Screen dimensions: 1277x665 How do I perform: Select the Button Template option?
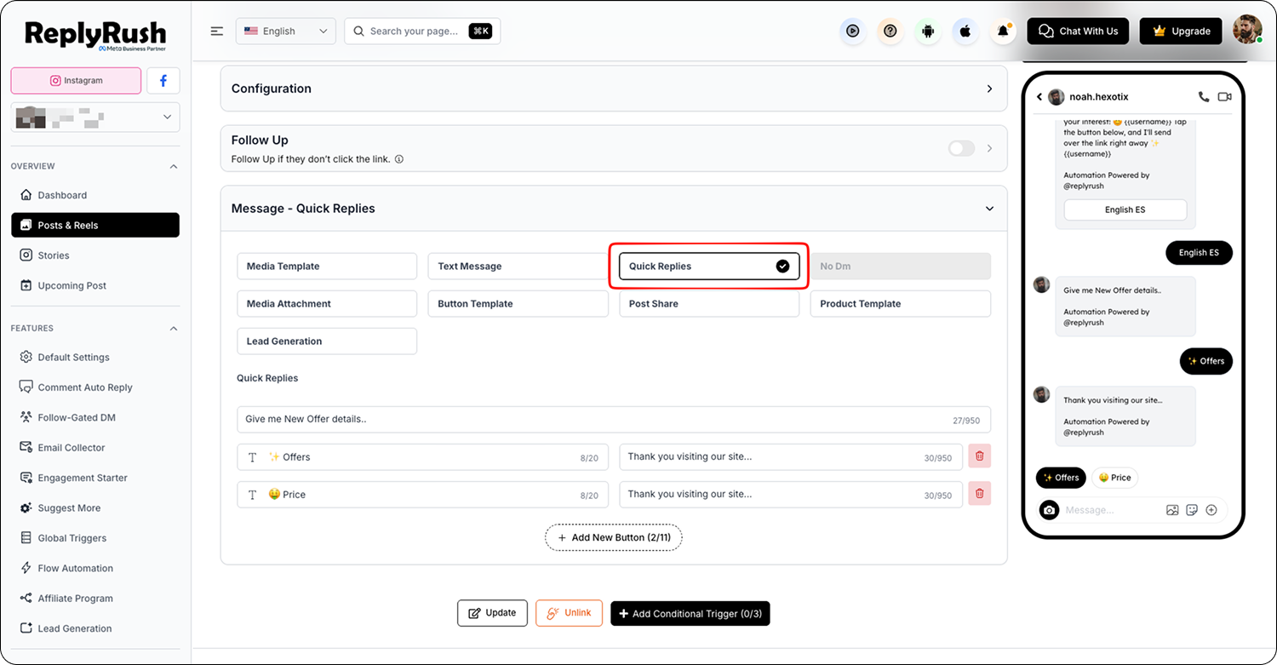click(x=518, y=304)
